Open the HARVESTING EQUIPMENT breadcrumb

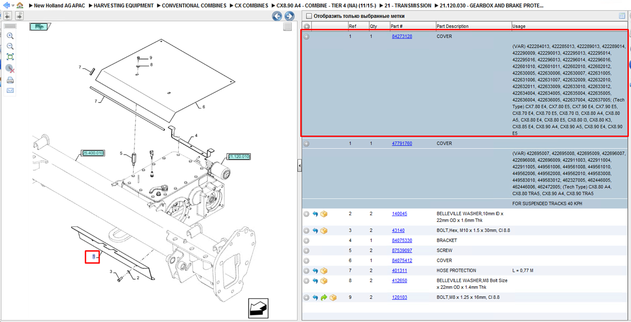tap(124, 5)
